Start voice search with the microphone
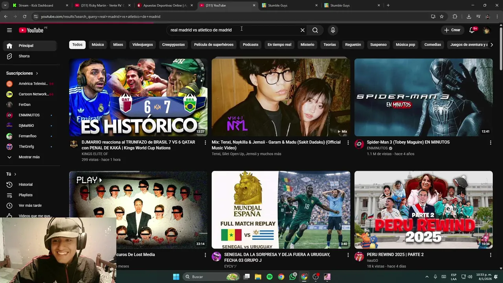Viewport: 503px width, 283px height. [333, 30]
